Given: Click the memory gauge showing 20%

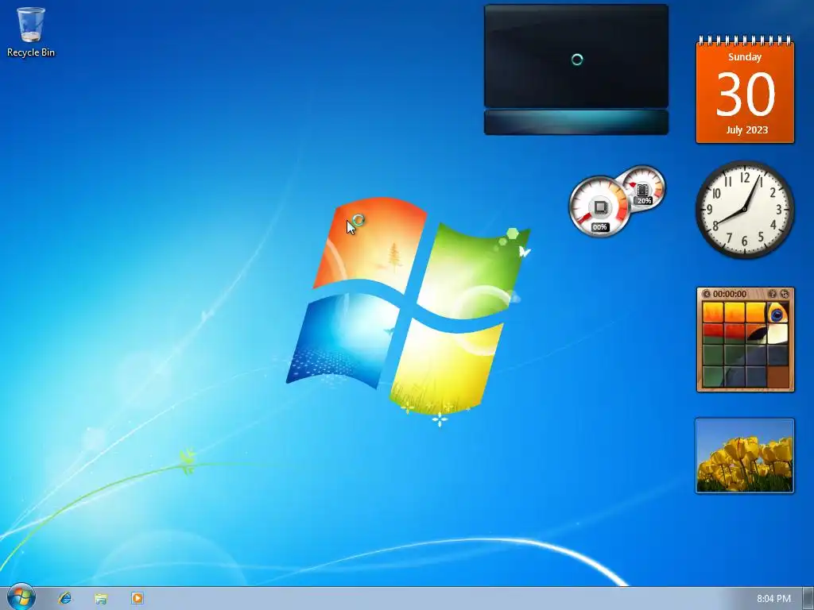Looking at the screenshot, I should (645, 187).
